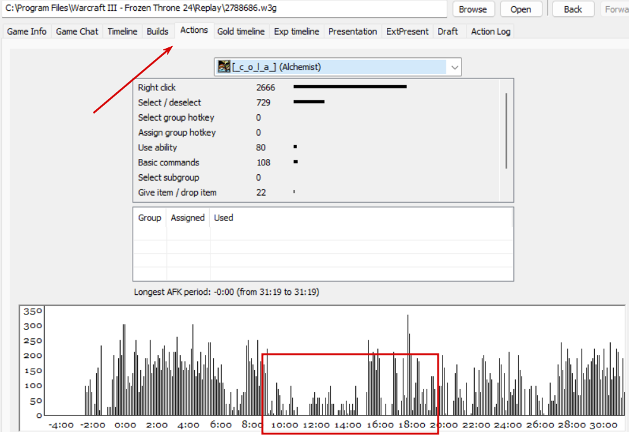The width and height of the screenshot is (629, 435).
Task: Open the Presentation tab
Action: pyautogui.click(x=353, y=31)
